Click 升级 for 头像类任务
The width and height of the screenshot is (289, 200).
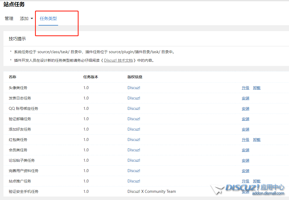pyautogui.click(x=245, y=87)
